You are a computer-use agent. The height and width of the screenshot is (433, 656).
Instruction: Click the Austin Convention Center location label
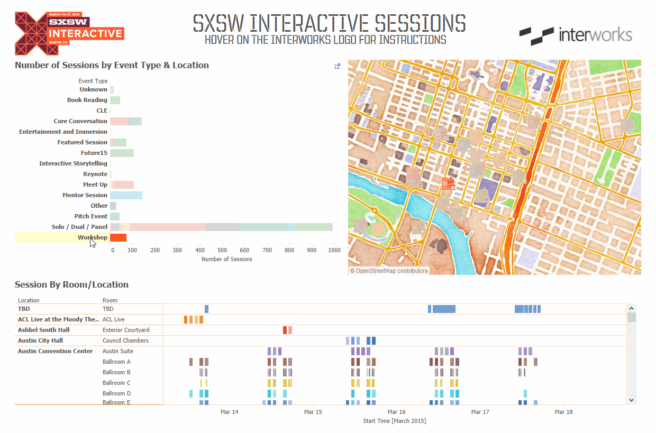point(55,351)
